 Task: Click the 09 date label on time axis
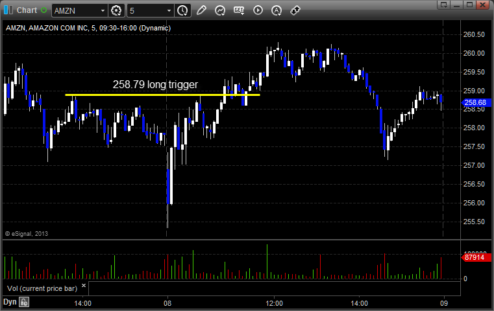coord(444,303)
